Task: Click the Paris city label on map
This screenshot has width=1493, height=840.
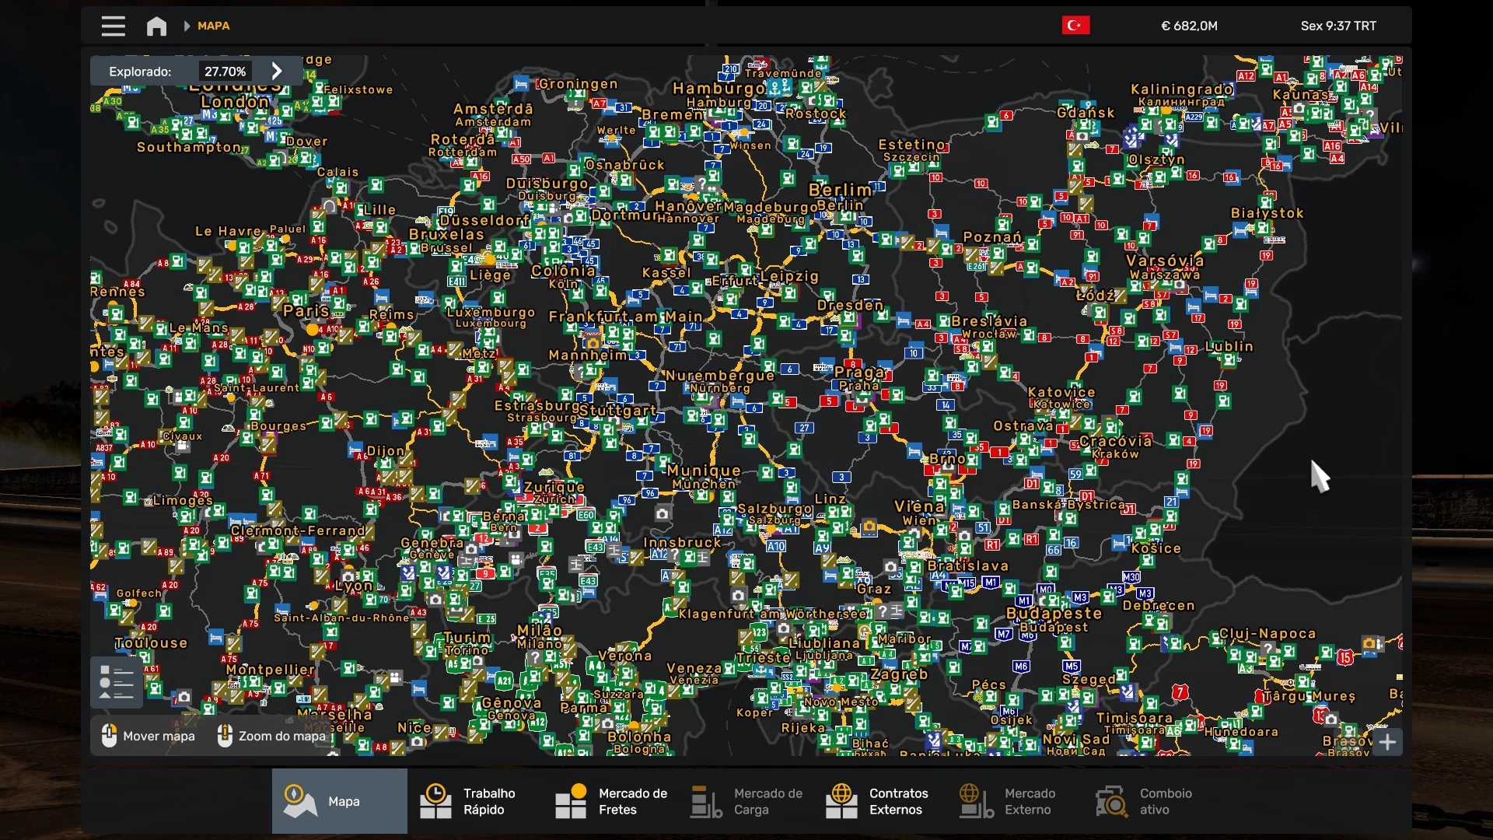Action: point(306,310)
